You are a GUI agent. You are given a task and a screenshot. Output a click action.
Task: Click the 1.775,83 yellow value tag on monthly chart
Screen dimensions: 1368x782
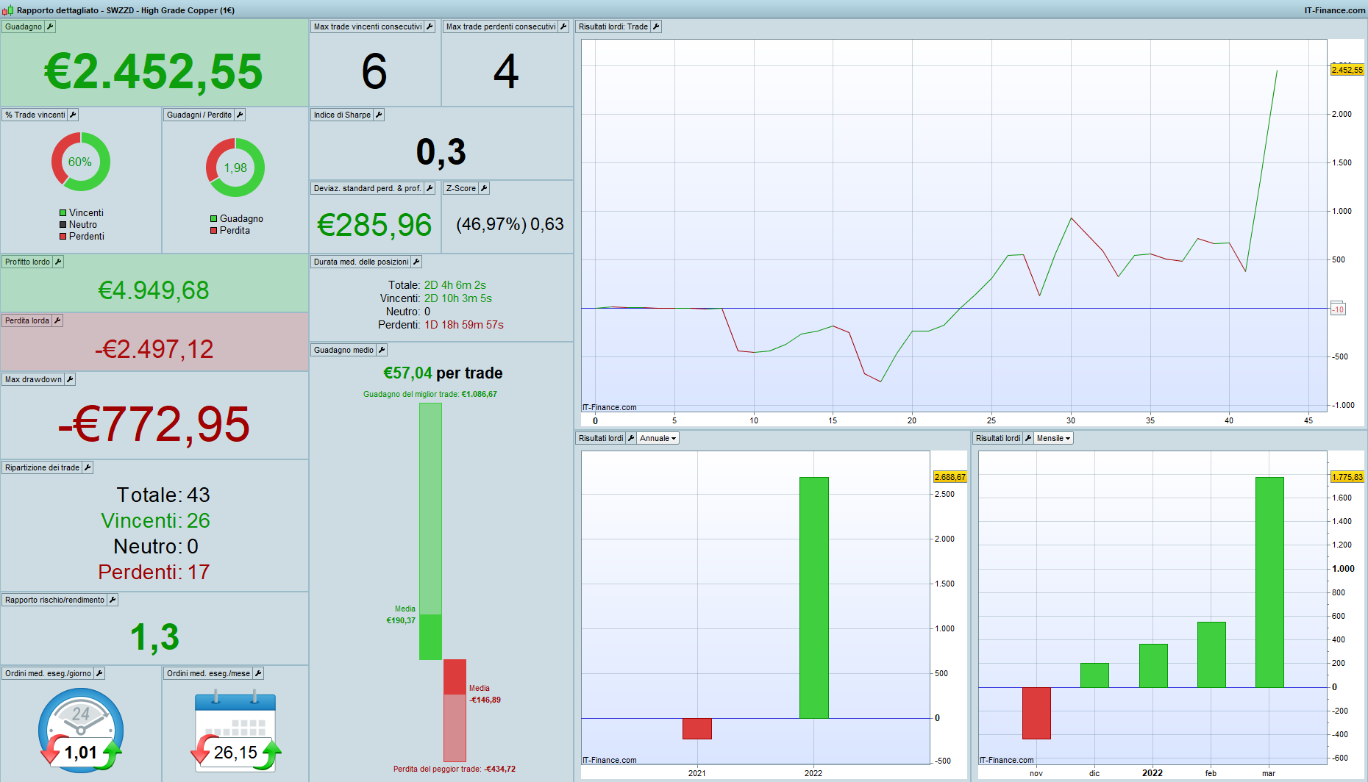coord(1347,477)
